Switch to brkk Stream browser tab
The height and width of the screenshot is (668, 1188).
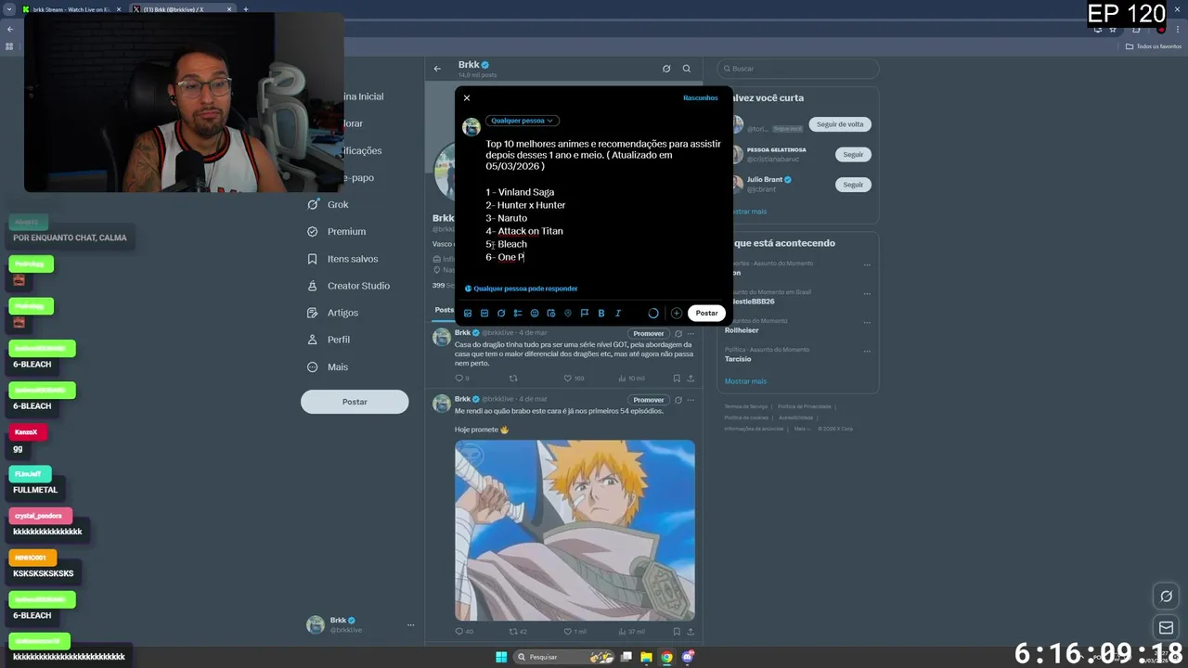[x=72, y=9]
